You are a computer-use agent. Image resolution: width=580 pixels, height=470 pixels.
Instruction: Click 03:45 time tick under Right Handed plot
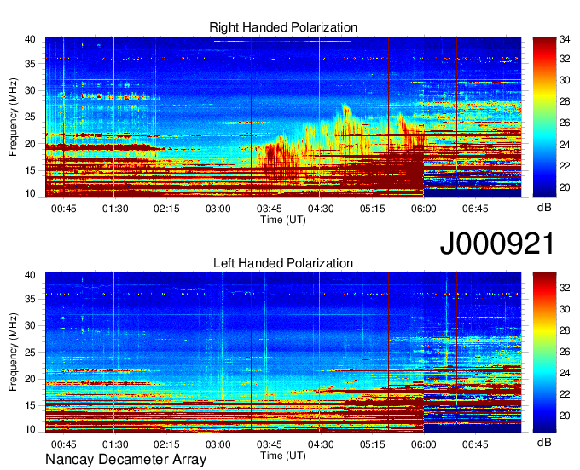point(270,209)
